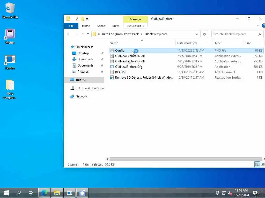Screen dimensions: 265x198
Task: Open the File menu tab
Action: pyautogui.click(x=71, y=26)
